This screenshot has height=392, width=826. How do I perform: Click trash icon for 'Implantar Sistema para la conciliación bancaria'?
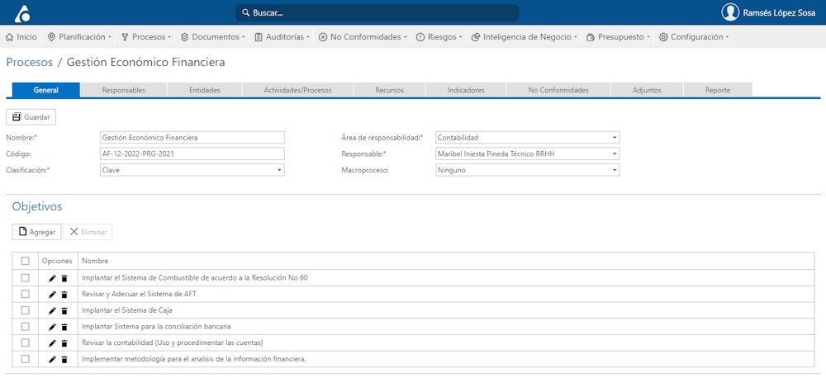coord(64,327)
